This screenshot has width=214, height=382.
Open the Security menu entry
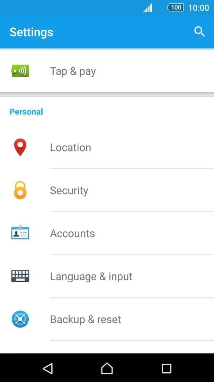pos(69,191)
